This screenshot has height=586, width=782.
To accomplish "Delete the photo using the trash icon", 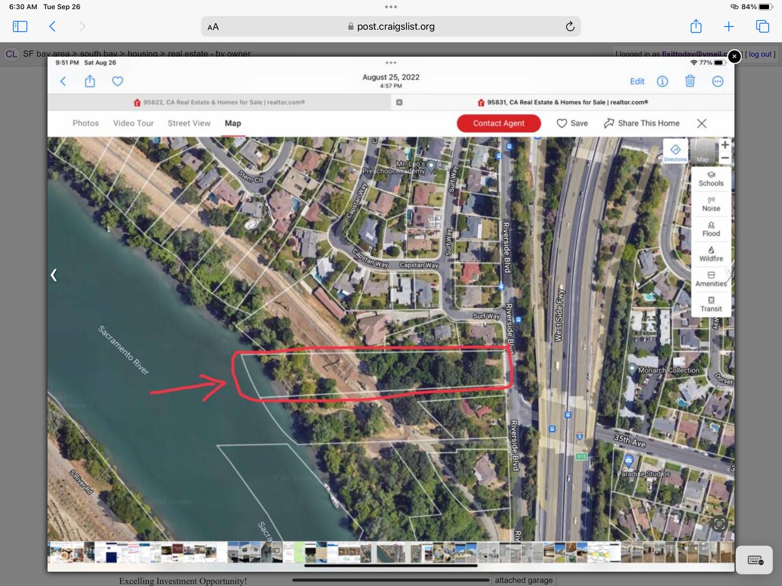I will (x=690, y=81).
